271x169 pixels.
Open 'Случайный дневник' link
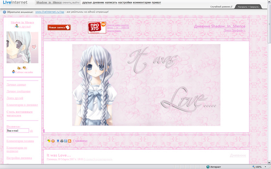coord(221,7)
